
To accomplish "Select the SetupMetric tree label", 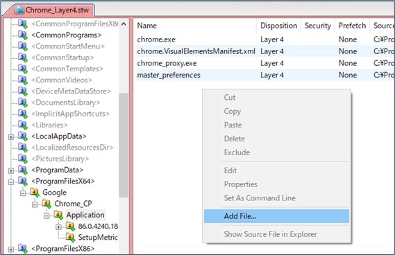I will click(x=98, y=237).
